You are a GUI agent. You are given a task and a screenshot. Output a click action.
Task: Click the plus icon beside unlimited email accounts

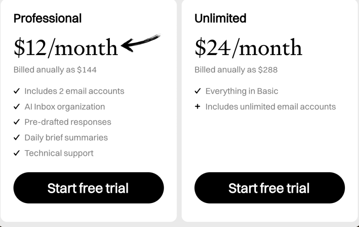[197, 107]
